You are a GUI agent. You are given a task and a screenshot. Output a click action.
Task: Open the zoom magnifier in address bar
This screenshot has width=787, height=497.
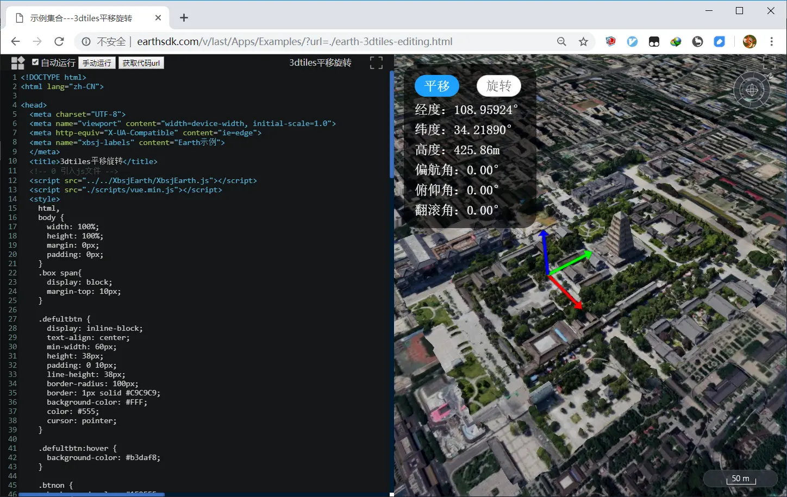[x=561, y=42]
